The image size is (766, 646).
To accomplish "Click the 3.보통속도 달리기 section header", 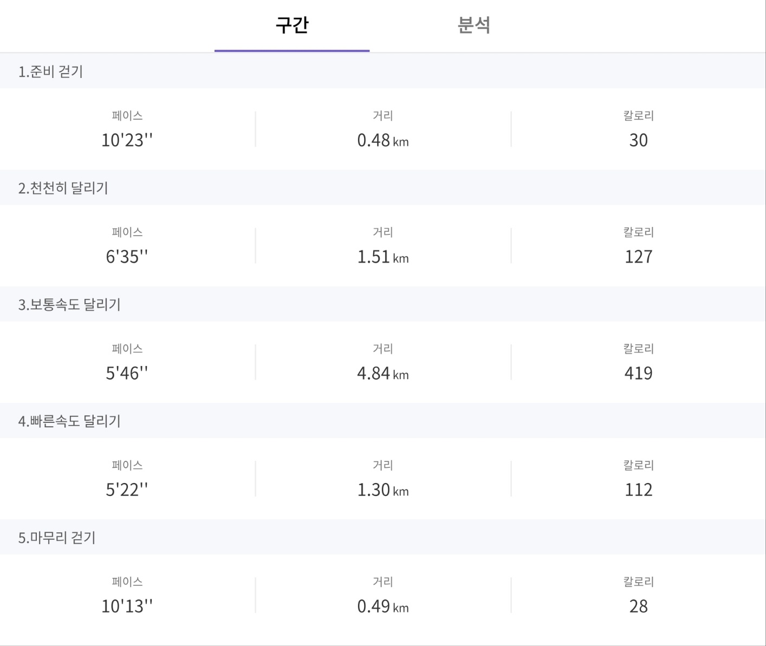I will click(x=69, y=304).
